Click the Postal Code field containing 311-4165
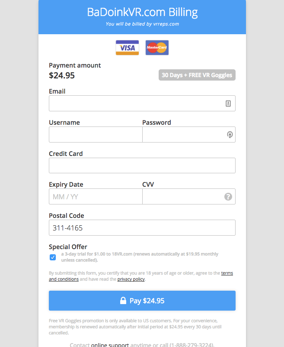The image size is (284, 347). coord(142,228)
